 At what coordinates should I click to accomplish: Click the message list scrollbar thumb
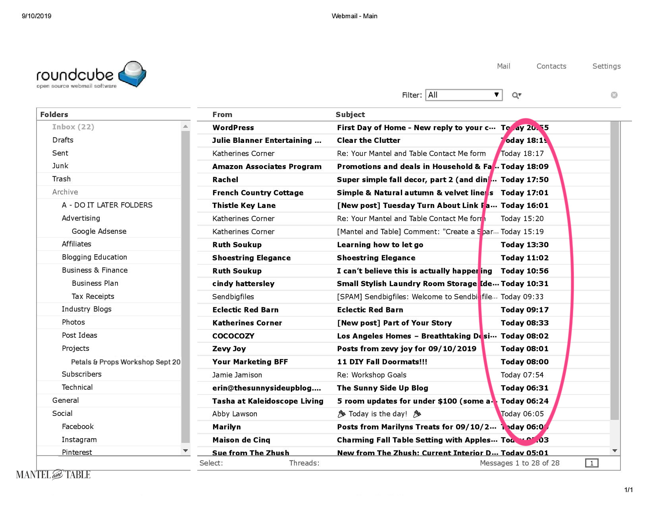click(615, 271)
